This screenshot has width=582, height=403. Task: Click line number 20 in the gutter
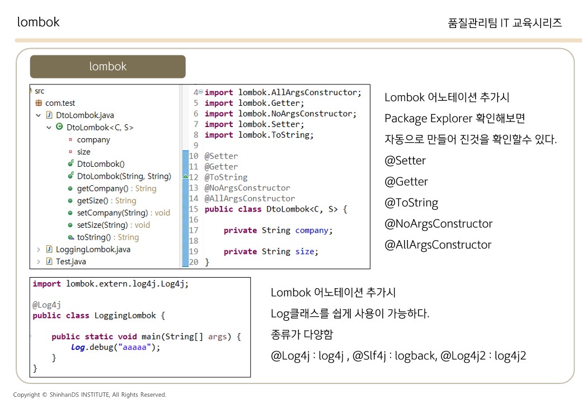pyautogui.click(x=194, y=262)
